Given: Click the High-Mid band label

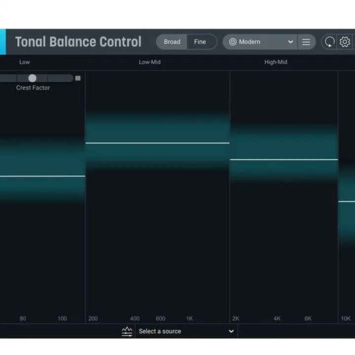Looking at the screenshot, I should click(276, 62).
